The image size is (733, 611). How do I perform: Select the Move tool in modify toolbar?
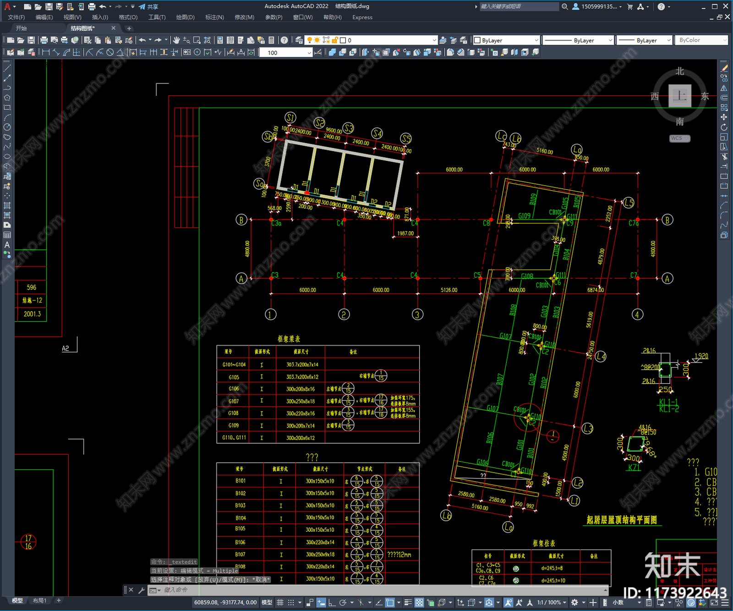coord(724,117)
